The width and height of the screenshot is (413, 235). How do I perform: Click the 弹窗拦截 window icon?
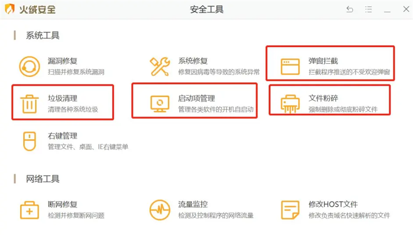point(290,67)
